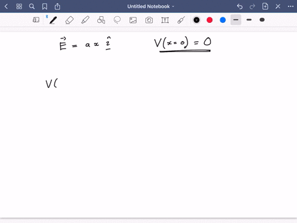This screenshot has width=297, height=223.
Task: Select the Laser pointer tool
Action: [x=181, y=20]
